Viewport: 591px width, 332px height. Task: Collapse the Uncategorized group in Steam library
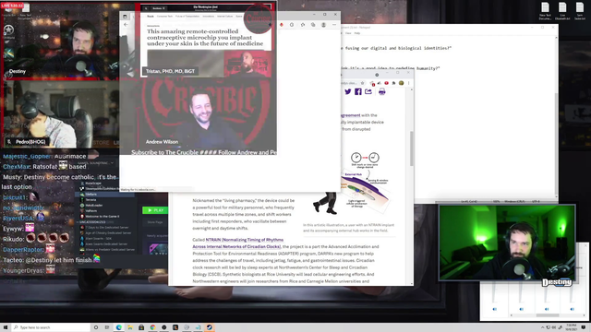pyautogui.click(x=78, y=222)
